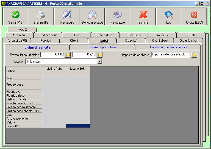Open the Messaggio envelope button
This screenshot has height=149, width=211.
pyautogui.click(x=67, y=16)
